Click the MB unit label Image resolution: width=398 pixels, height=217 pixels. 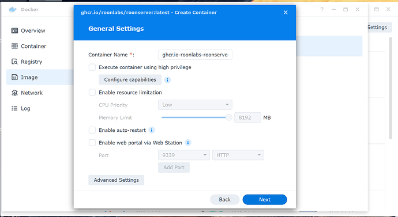pos(267,117)
